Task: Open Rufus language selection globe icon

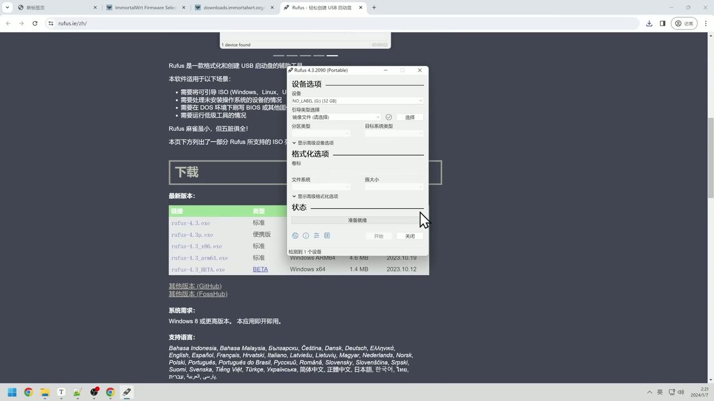Action: coord(295,236)
